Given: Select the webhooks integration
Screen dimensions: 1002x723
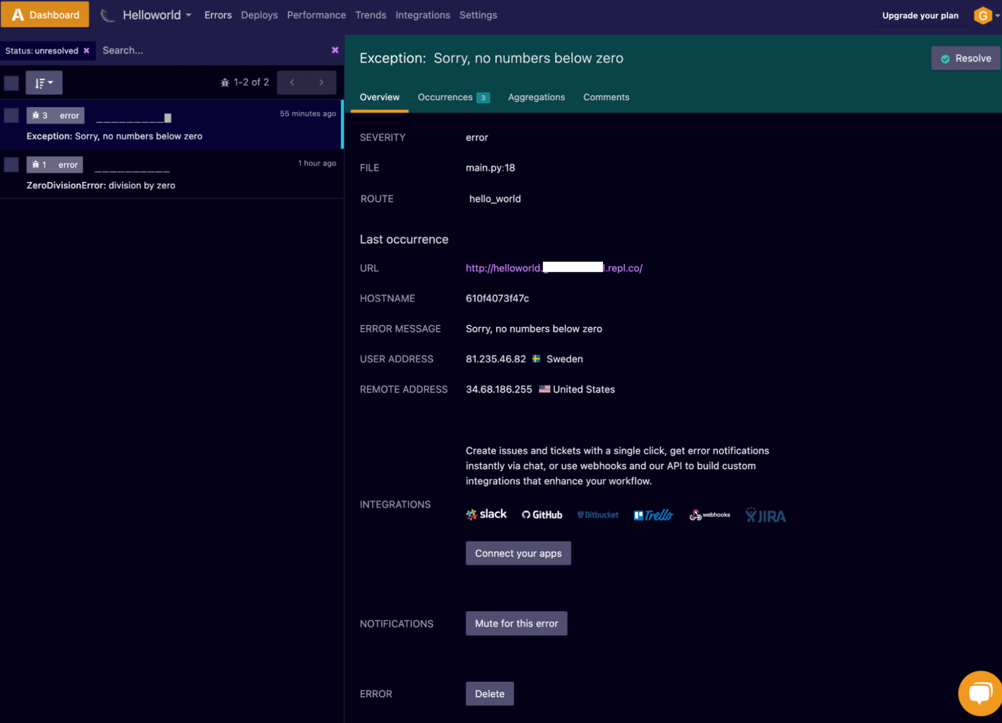Looking at the screenshot, I should (x=709, y=514).
